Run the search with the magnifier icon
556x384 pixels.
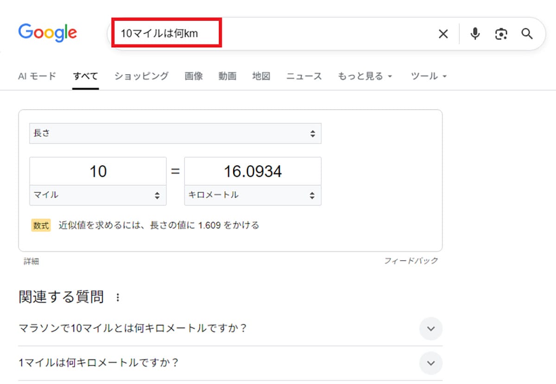pyautogui.click(x=527, y=33)
